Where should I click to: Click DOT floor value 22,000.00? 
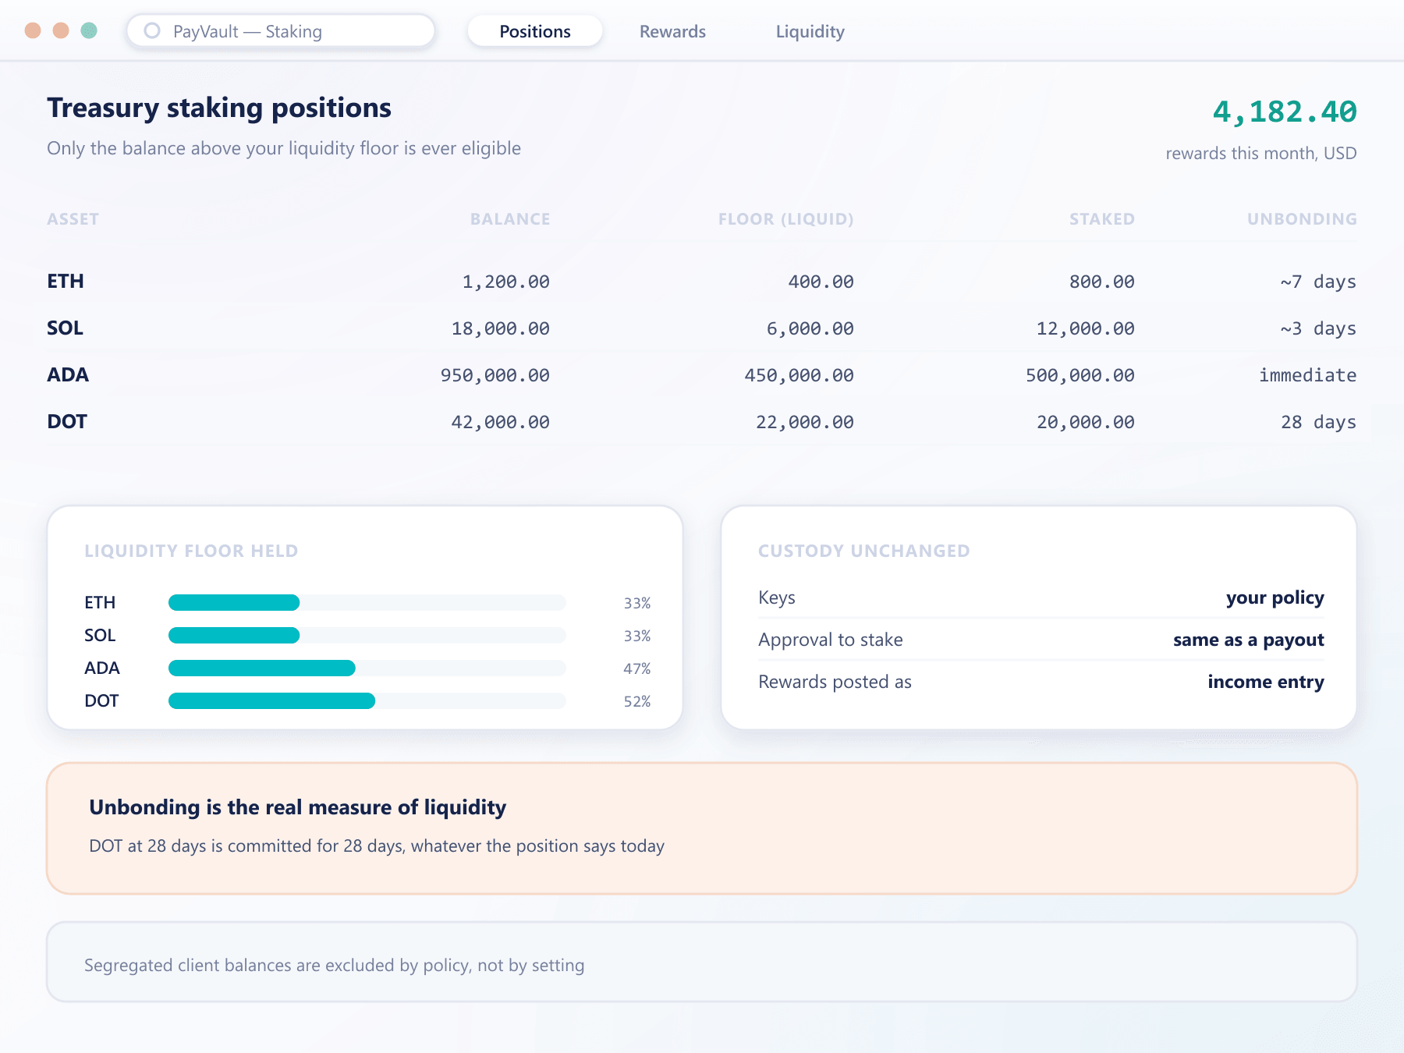coord(805,422)
